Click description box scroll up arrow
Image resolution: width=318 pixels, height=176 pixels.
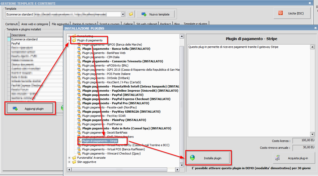[312, 47]
